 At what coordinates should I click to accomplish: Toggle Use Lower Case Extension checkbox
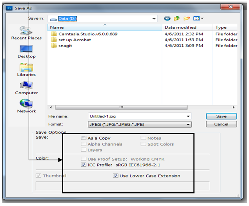pos(115,176)
